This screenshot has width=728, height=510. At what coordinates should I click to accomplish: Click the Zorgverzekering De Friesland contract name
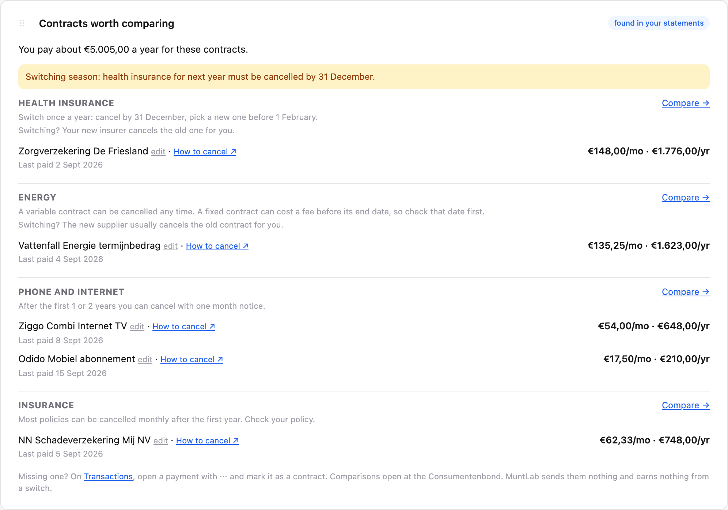pyautogui.click(x=83, y=151)
